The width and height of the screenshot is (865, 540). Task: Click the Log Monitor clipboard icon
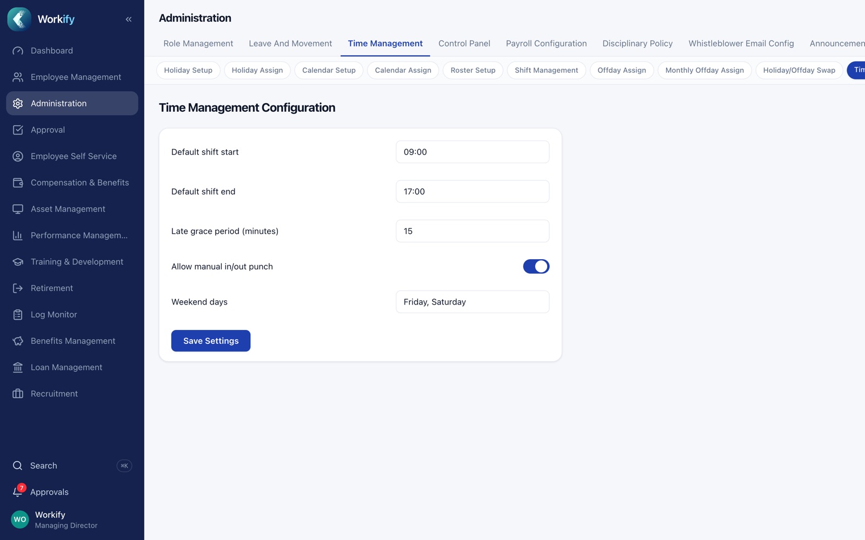pyautogui.click(x=18, y=314)
